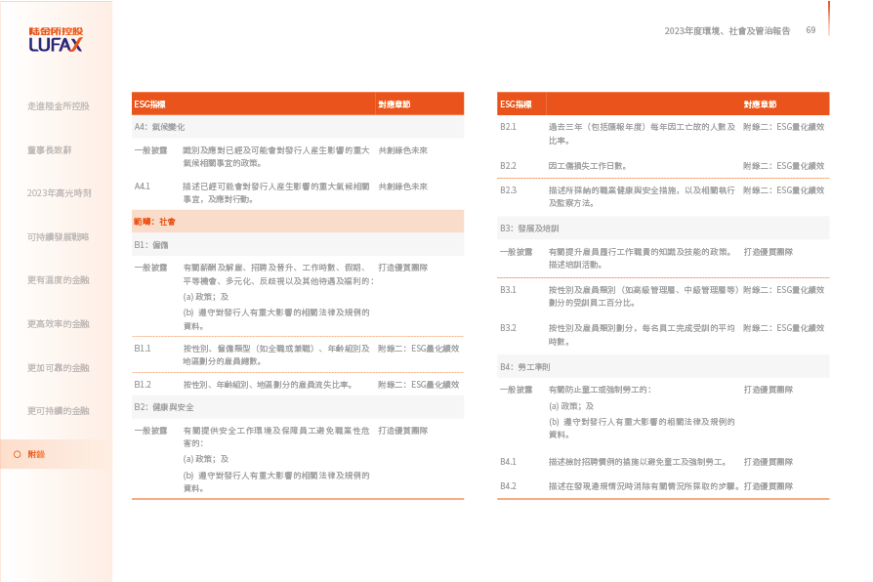Select the 2023年度環境、社會及管治報告 header title
The image size is (873, 582).
pos(727,31)
